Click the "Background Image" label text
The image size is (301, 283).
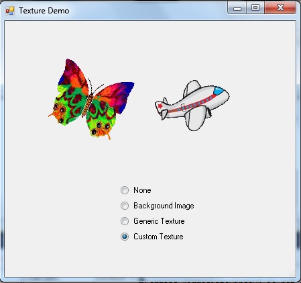point(164,206)
